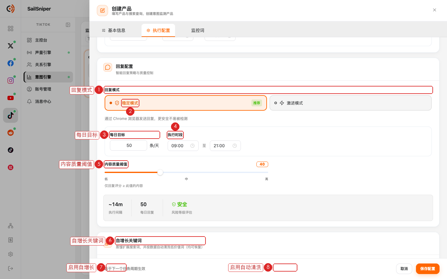The width and height of the screenshot is (447, 279).
Task: Open the X (Twitter) platform icon
Action: [x=11, y=46]
